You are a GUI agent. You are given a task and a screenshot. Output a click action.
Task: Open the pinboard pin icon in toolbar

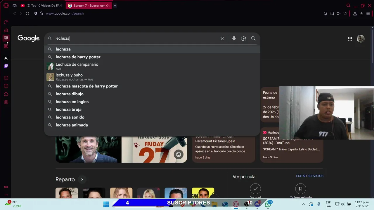[x=325, y=13]
